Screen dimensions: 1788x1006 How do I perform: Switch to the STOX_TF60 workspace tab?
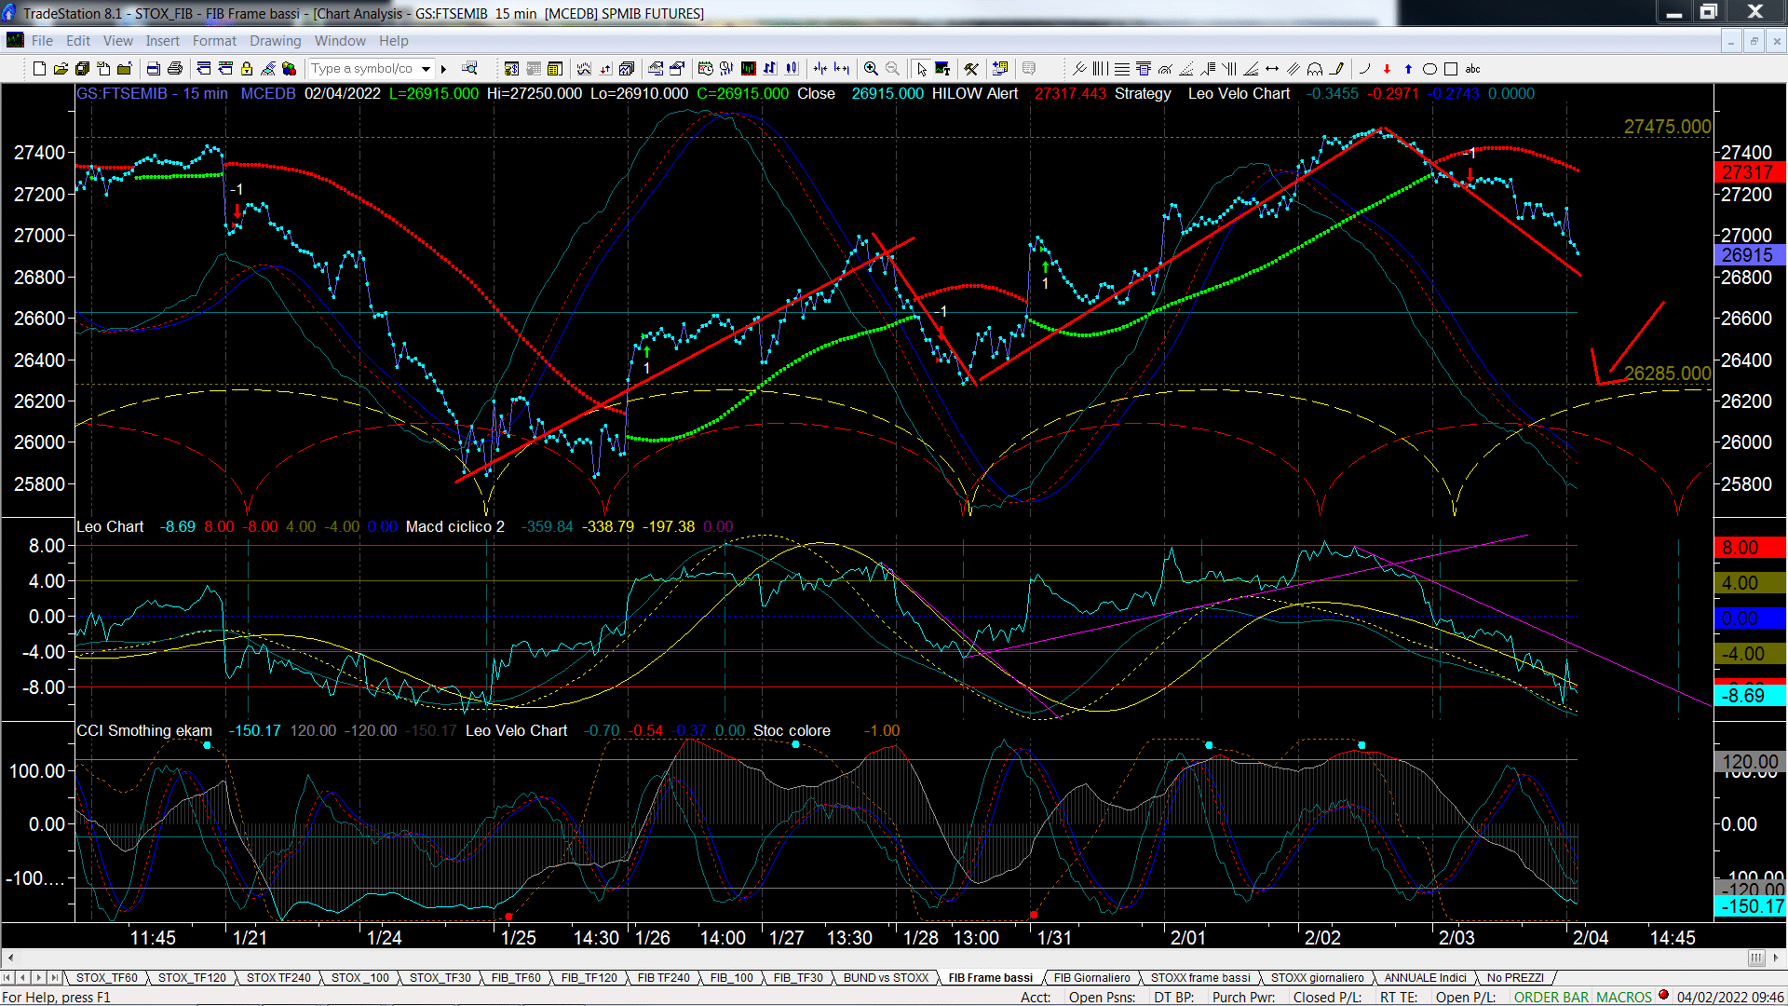tap(106, 977)
